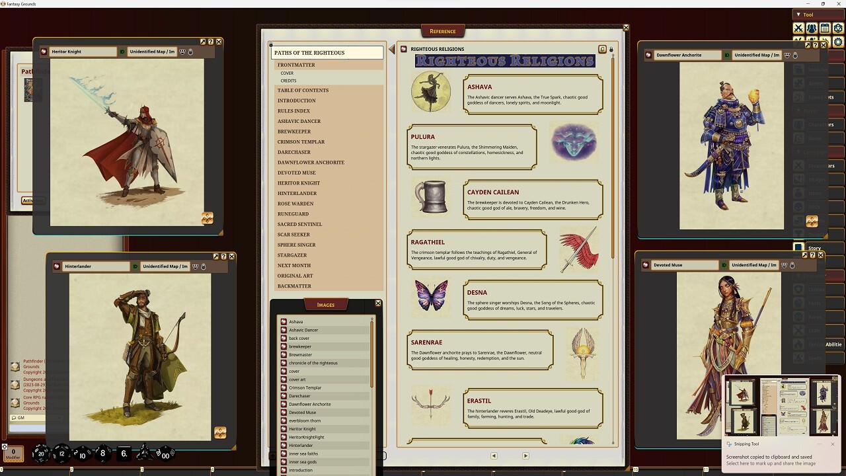
Task: Click the d20 die
Action: click(42, 454)
